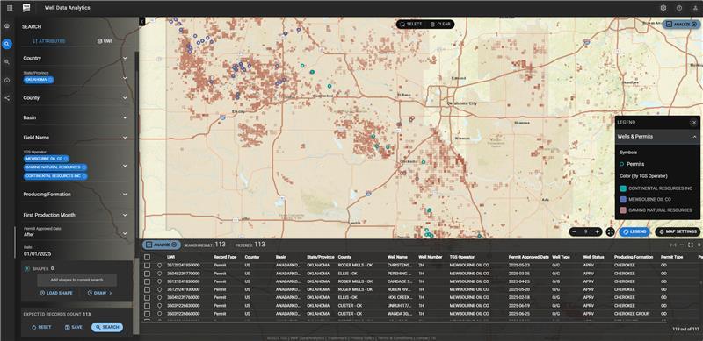
Task: Expand the County filter section
Action: tap(76, 98)
